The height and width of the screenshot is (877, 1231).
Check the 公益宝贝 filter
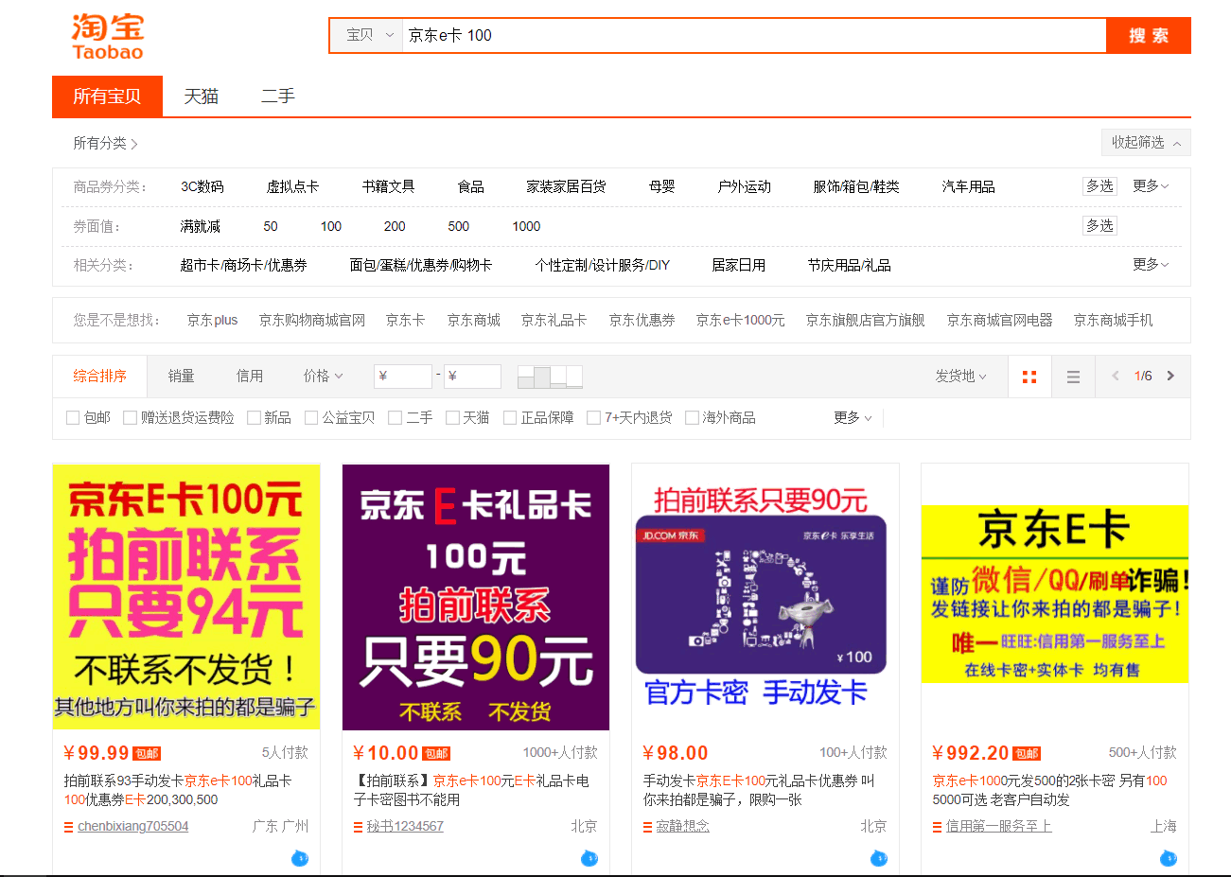point(311,418)
